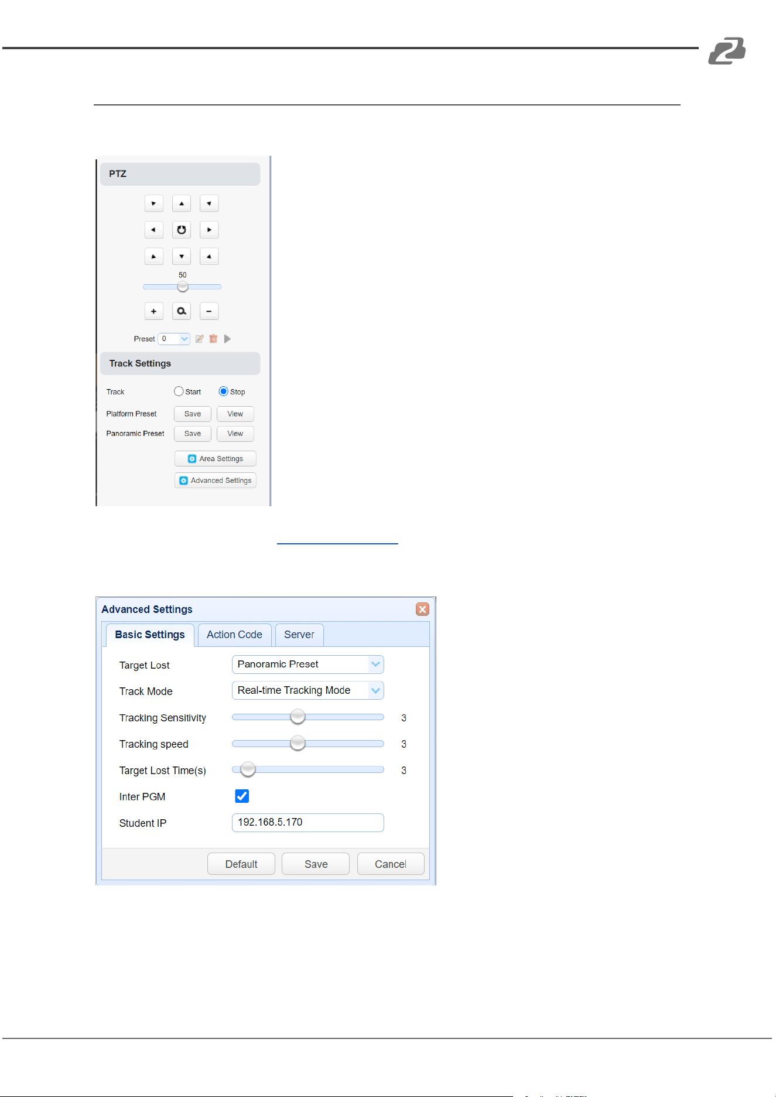Click the 'Target Lost Time(s)' label
Image resolution: width=776 pixels, height=1097 pixels.
[x=163, y=771]
